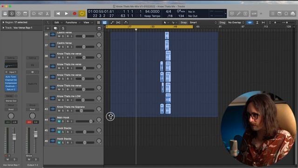The height and width of the screenshot is (168, 298).
Task: Open the Drag No Overlap dropdown
Action: pos(236,22)
